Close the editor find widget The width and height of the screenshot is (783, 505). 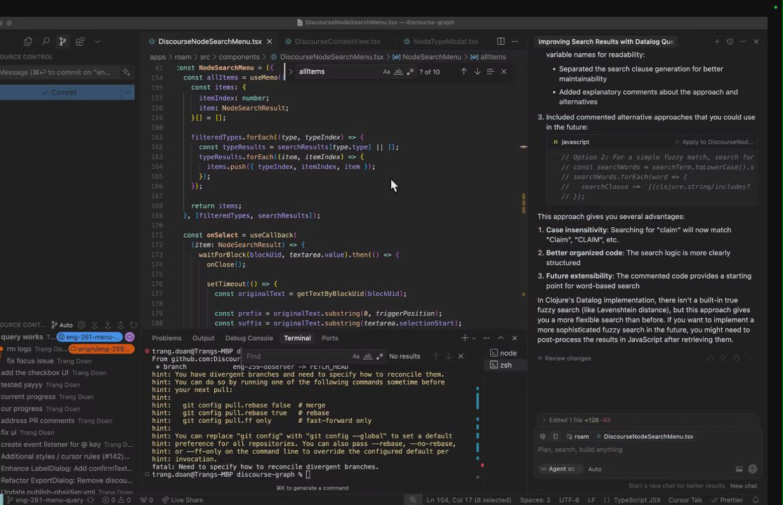pos(504,72)
